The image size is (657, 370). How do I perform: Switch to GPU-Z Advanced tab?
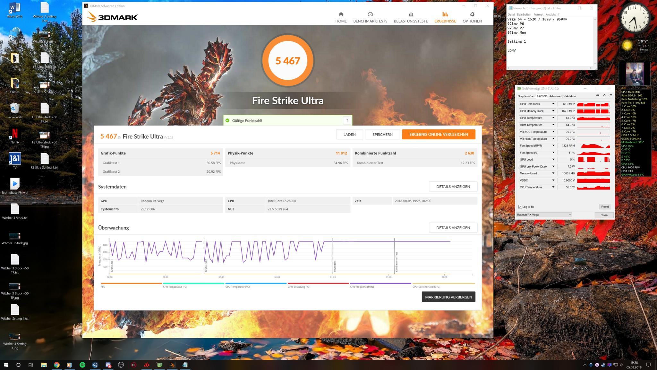(x=555, y=96)
